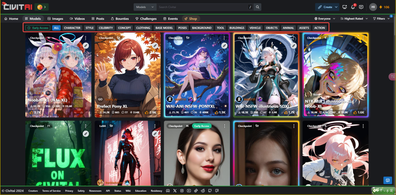Expand the Create dropdown arrow

click(x=336, y=7)
